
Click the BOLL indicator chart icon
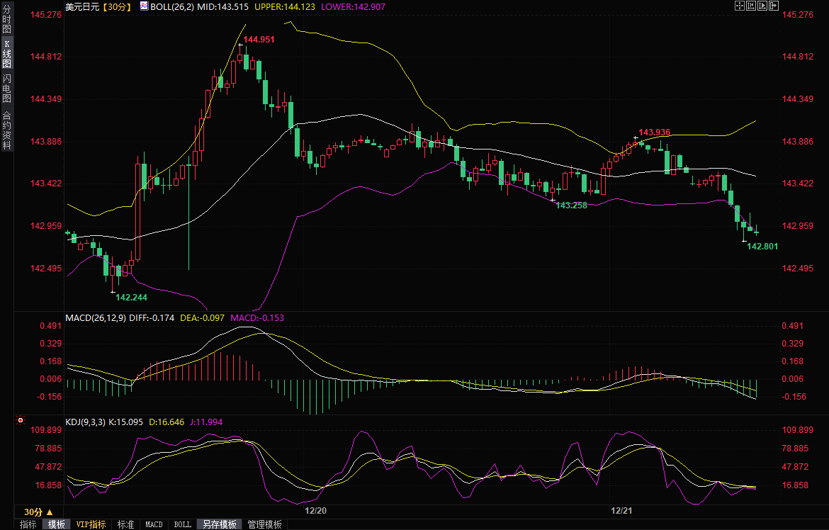pyautogui.click(x=144, y=6)
